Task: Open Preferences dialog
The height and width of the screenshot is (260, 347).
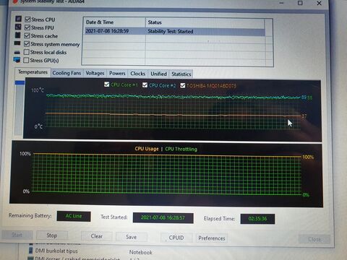Action: click(x=212, y=238)
